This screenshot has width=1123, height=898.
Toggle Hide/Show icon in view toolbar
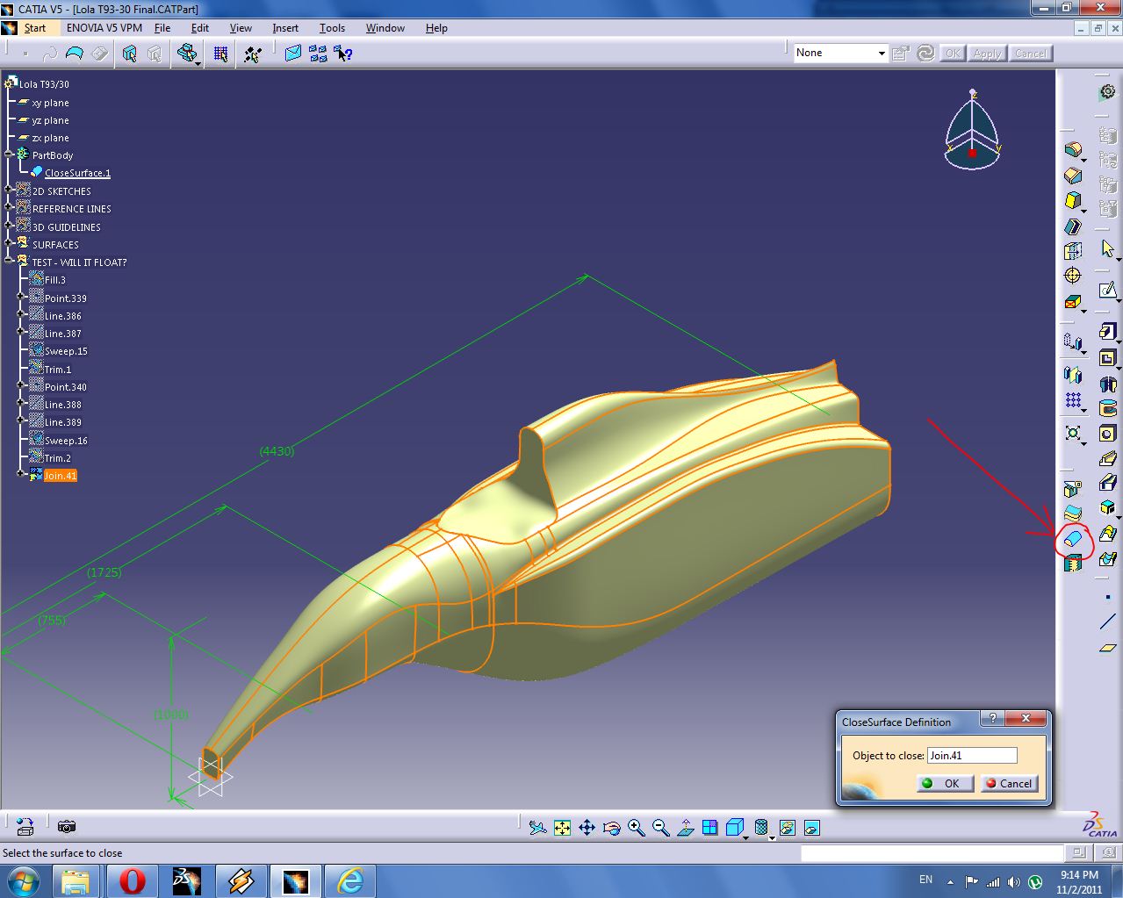tap(788, 828)
